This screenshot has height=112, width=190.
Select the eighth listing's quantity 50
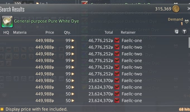click(x=68, y=87)
